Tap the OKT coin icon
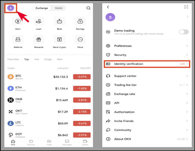Image resolution: width=195 pixels, height=151 pixels. (x=11, y=112)
